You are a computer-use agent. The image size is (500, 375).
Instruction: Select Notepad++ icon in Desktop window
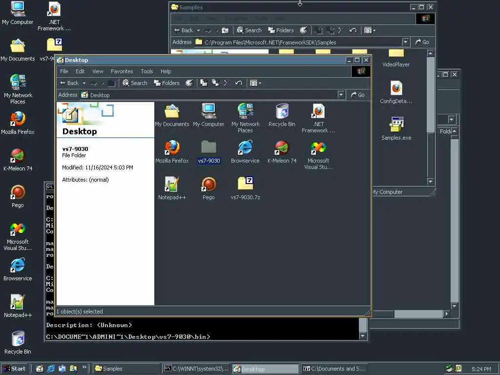(x=172, y=188)
